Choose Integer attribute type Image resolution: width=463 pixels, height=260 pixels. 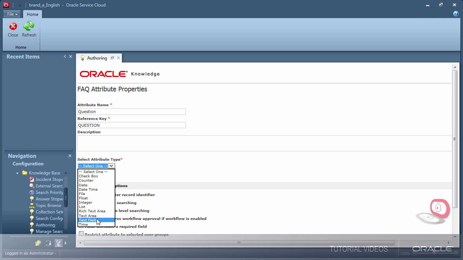[96, 202]
